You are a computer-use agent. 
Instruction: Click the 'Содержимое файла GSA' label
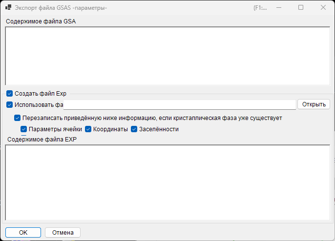(x=41, y=21)
